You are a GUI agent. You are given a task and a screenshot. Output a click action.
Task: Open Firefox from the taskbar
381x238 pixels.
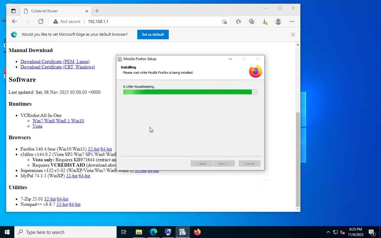pyautogui.click(x=197, y=232)
